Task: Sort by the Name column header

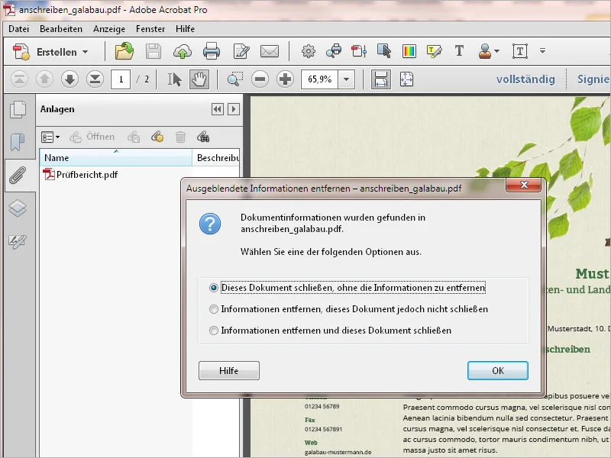Action: point(116,158)
